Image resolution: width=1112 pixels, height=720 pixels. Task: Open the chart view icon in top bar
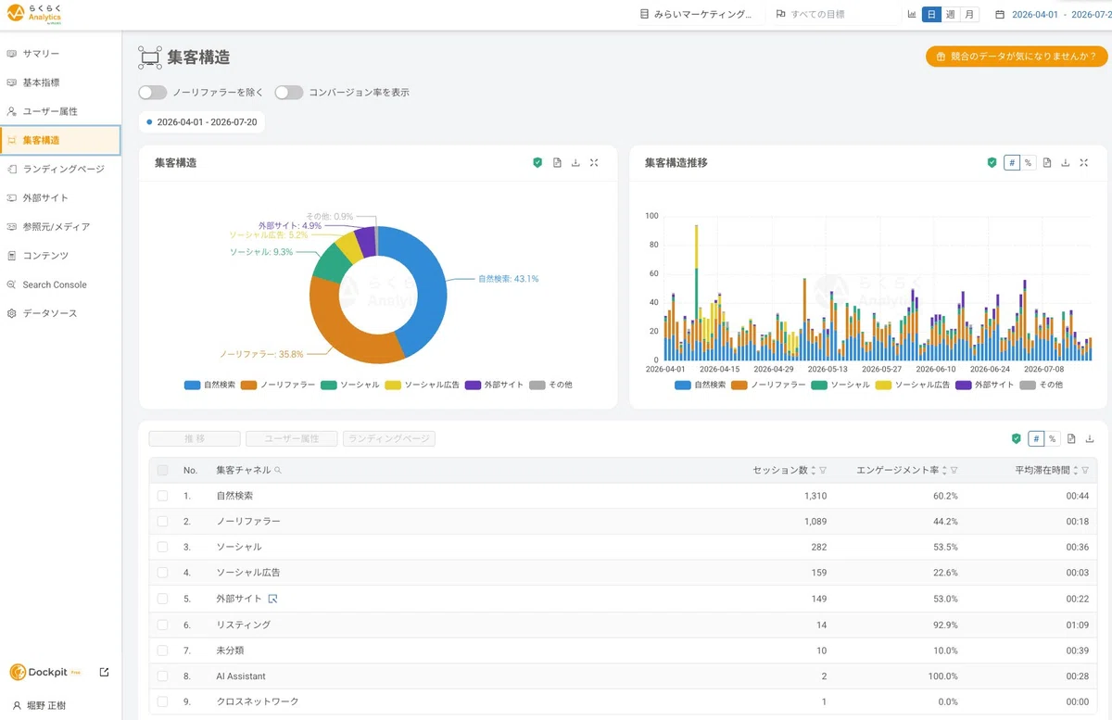(912, 15)
